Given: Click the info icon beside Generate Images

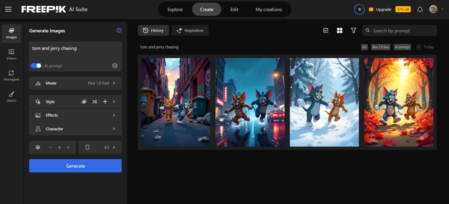Looking at the screenshot, I should click(x=119, y=31).
